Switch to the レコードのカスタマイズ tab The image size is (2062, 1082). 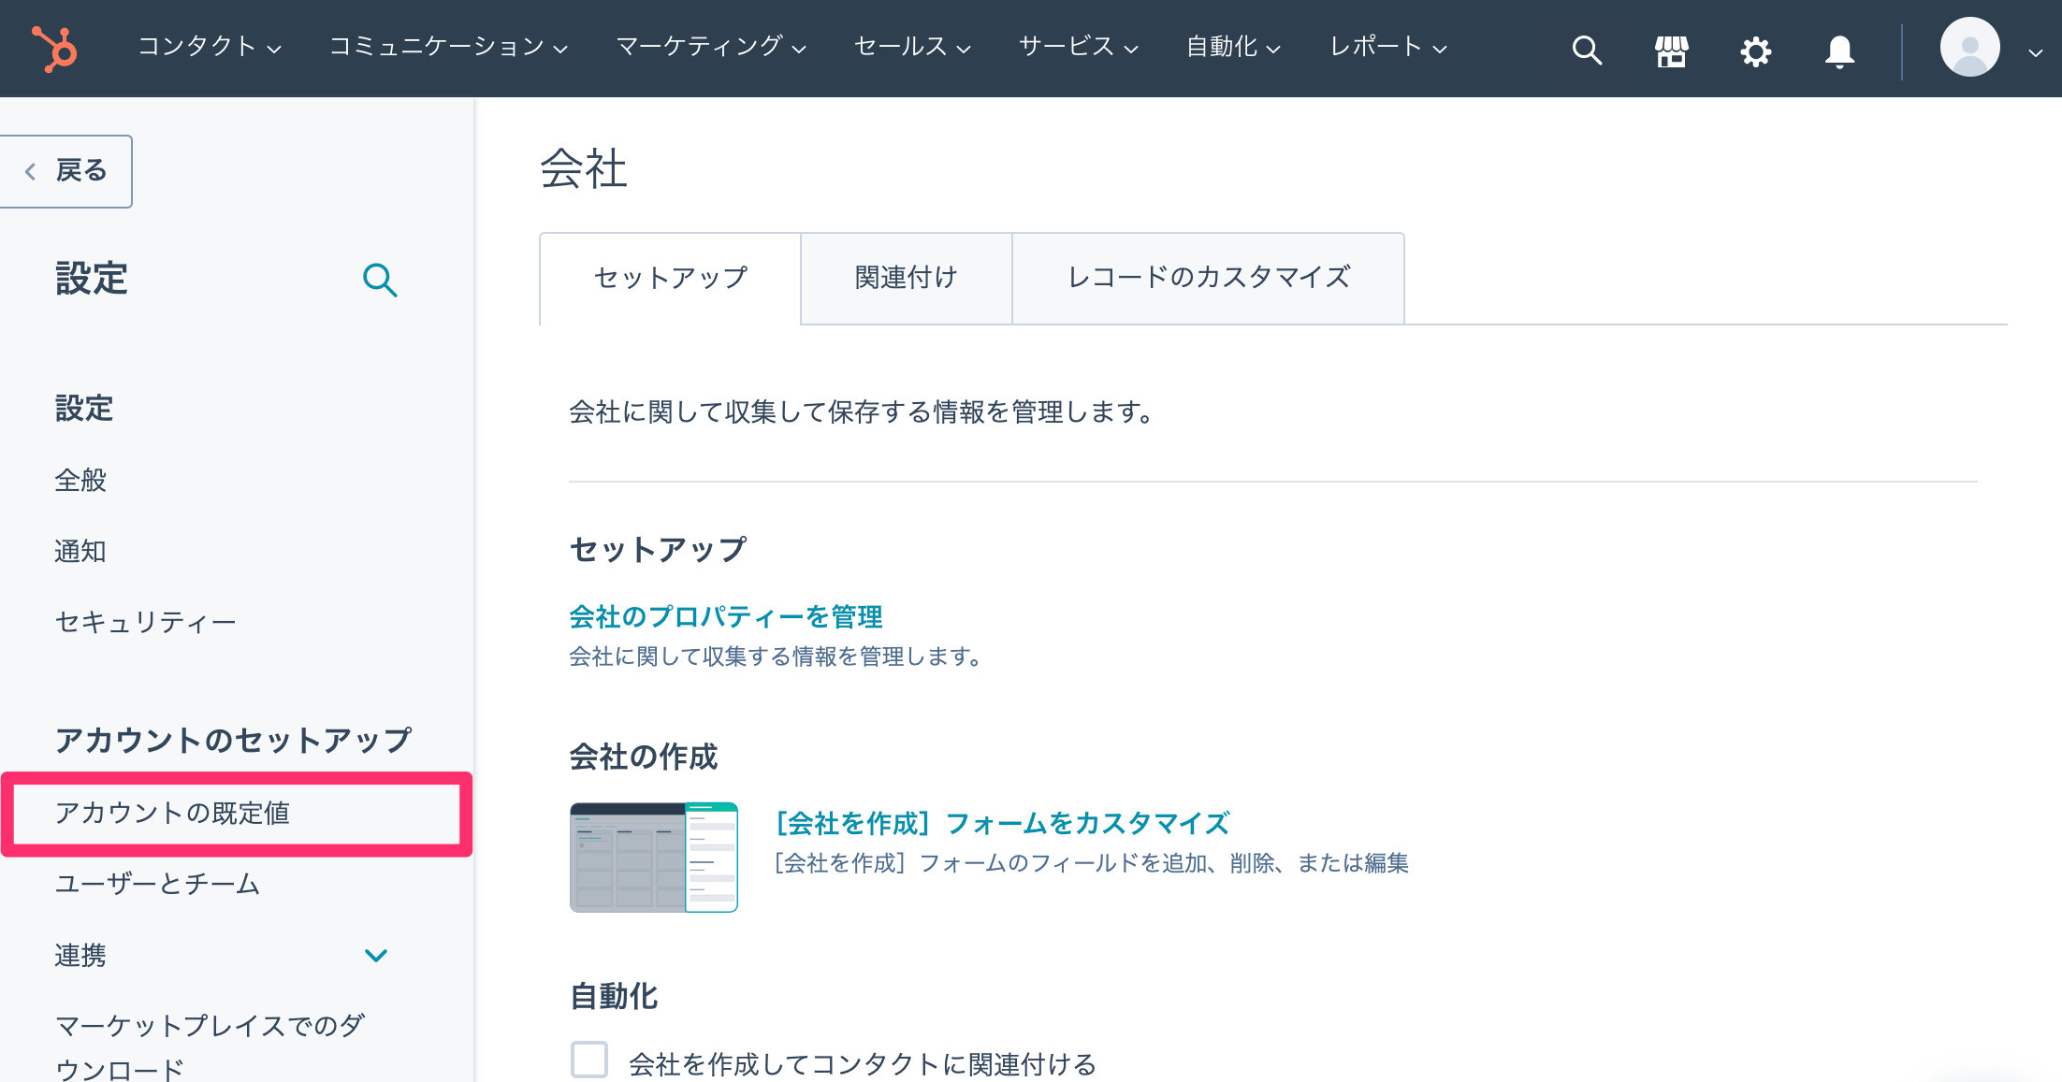[x=1208, y=278]
